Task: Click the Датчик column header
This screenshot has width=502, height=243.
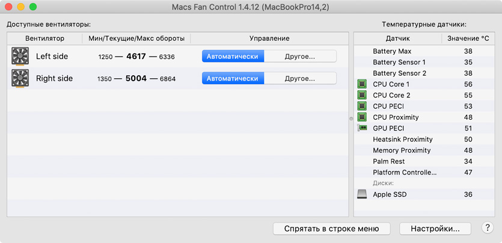Action: pyautogui.click(x=397, y=38)
